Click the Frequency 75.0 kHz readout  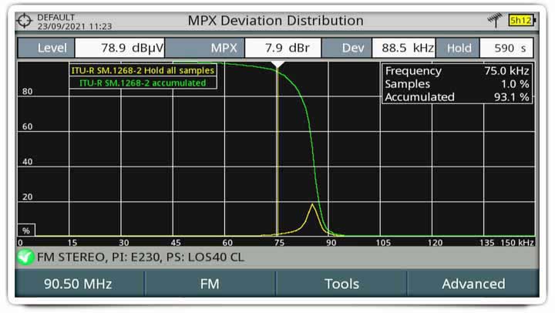pyautogui.click(x=457, y=71)
